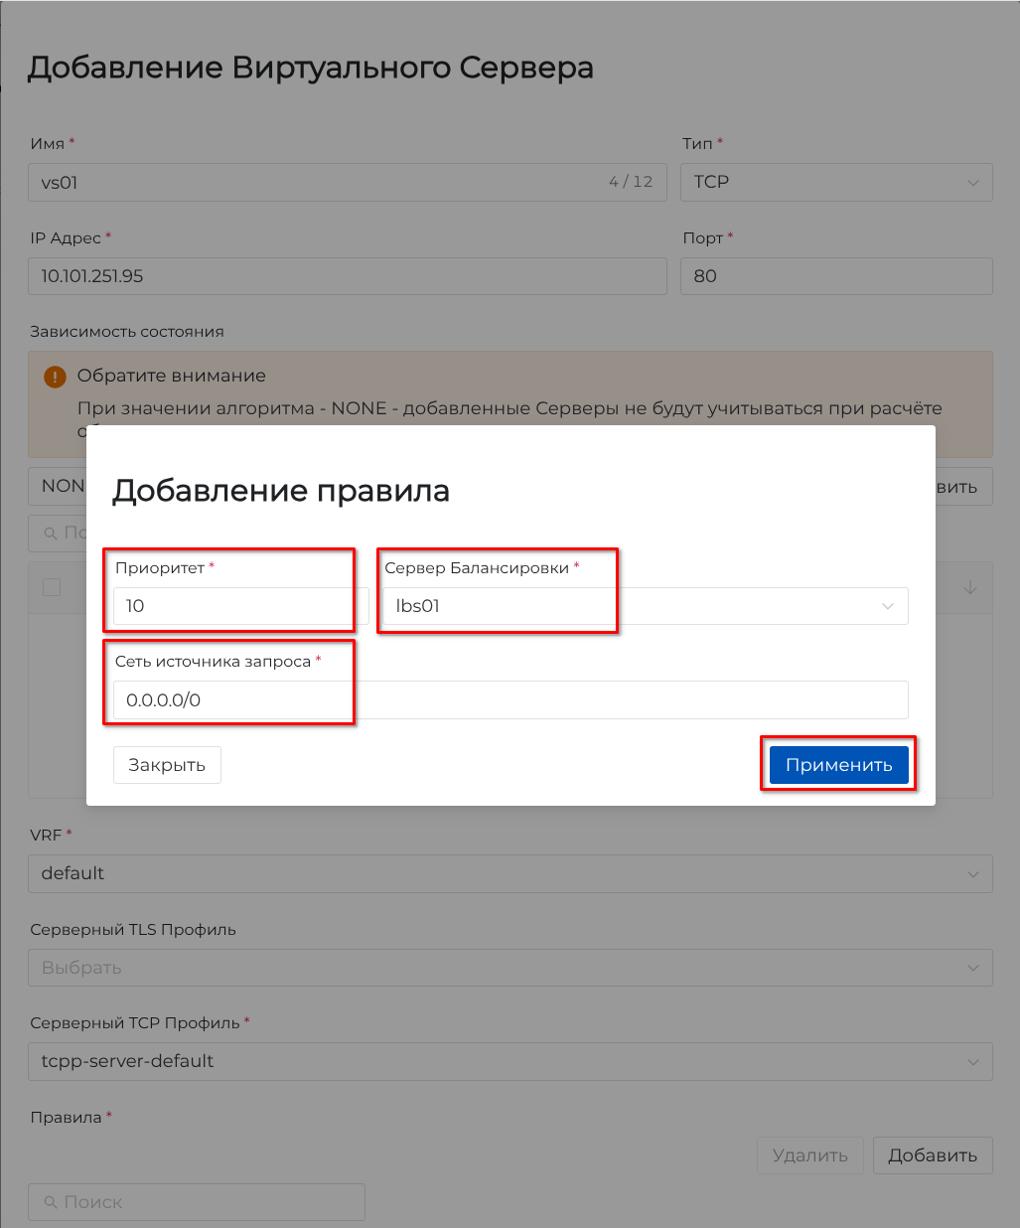Screen dimensions: 1020x1228
Task: Click the Имя field containing vs01
Action: point(318,183)
